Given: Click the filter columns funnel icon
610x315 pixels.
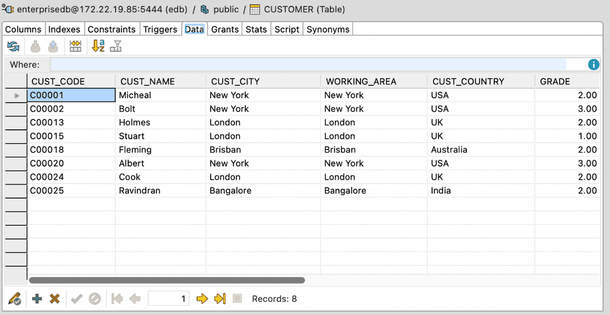Looking at the screenshot, I should pyautogui.click(x=116, y=47).
